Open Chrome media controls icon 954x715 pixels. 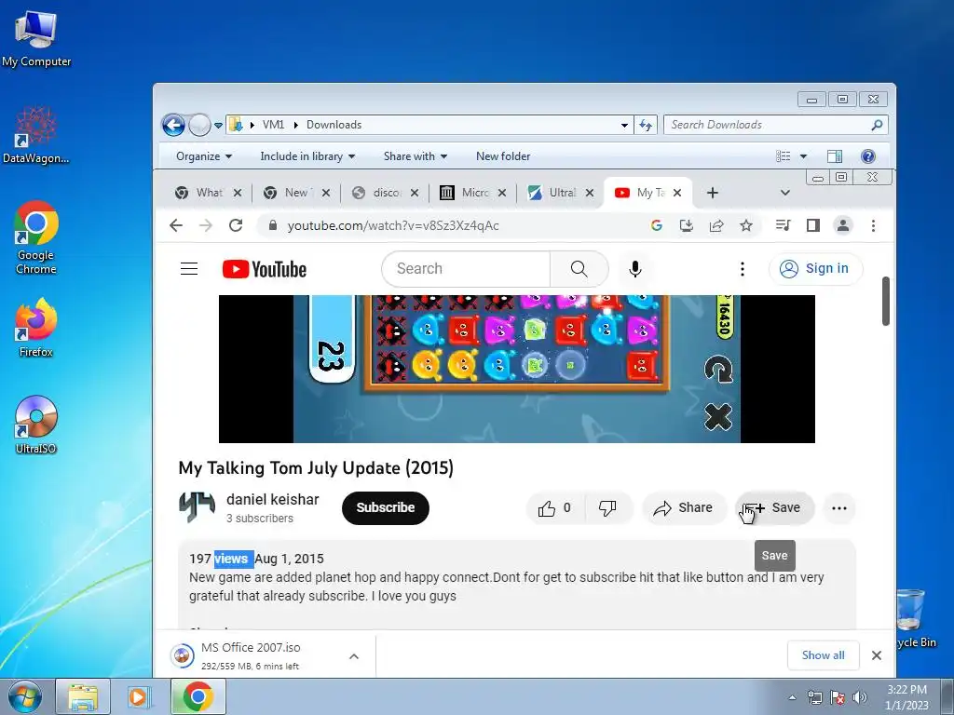pos(783,225)
